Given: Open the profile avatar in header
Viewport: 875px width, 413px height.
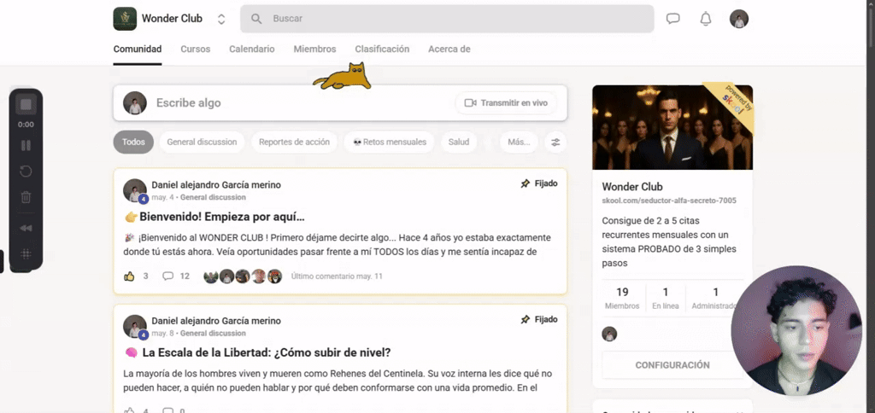Looking at the screenshot, I should pyautogui.click(x=739, y=19).
